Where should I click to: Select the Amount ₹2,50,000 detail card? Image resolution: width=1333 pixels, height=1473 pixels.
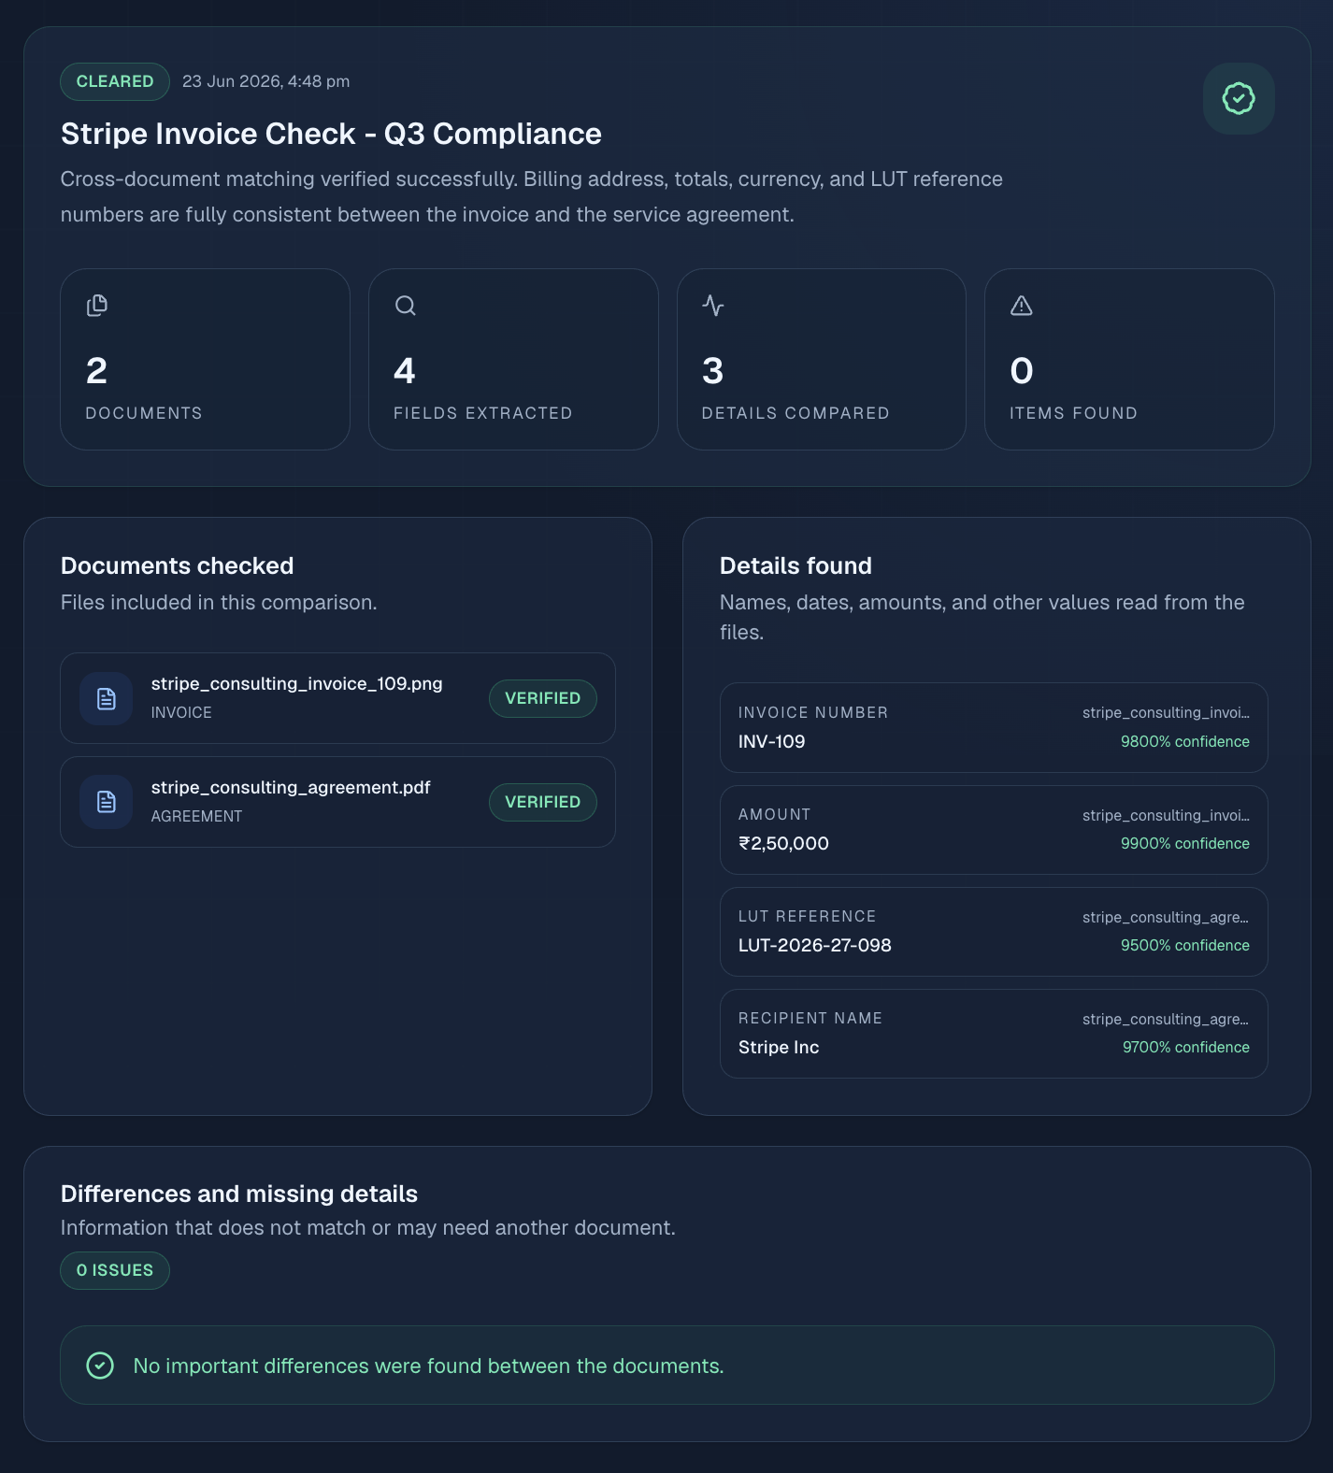click(994, 830)
